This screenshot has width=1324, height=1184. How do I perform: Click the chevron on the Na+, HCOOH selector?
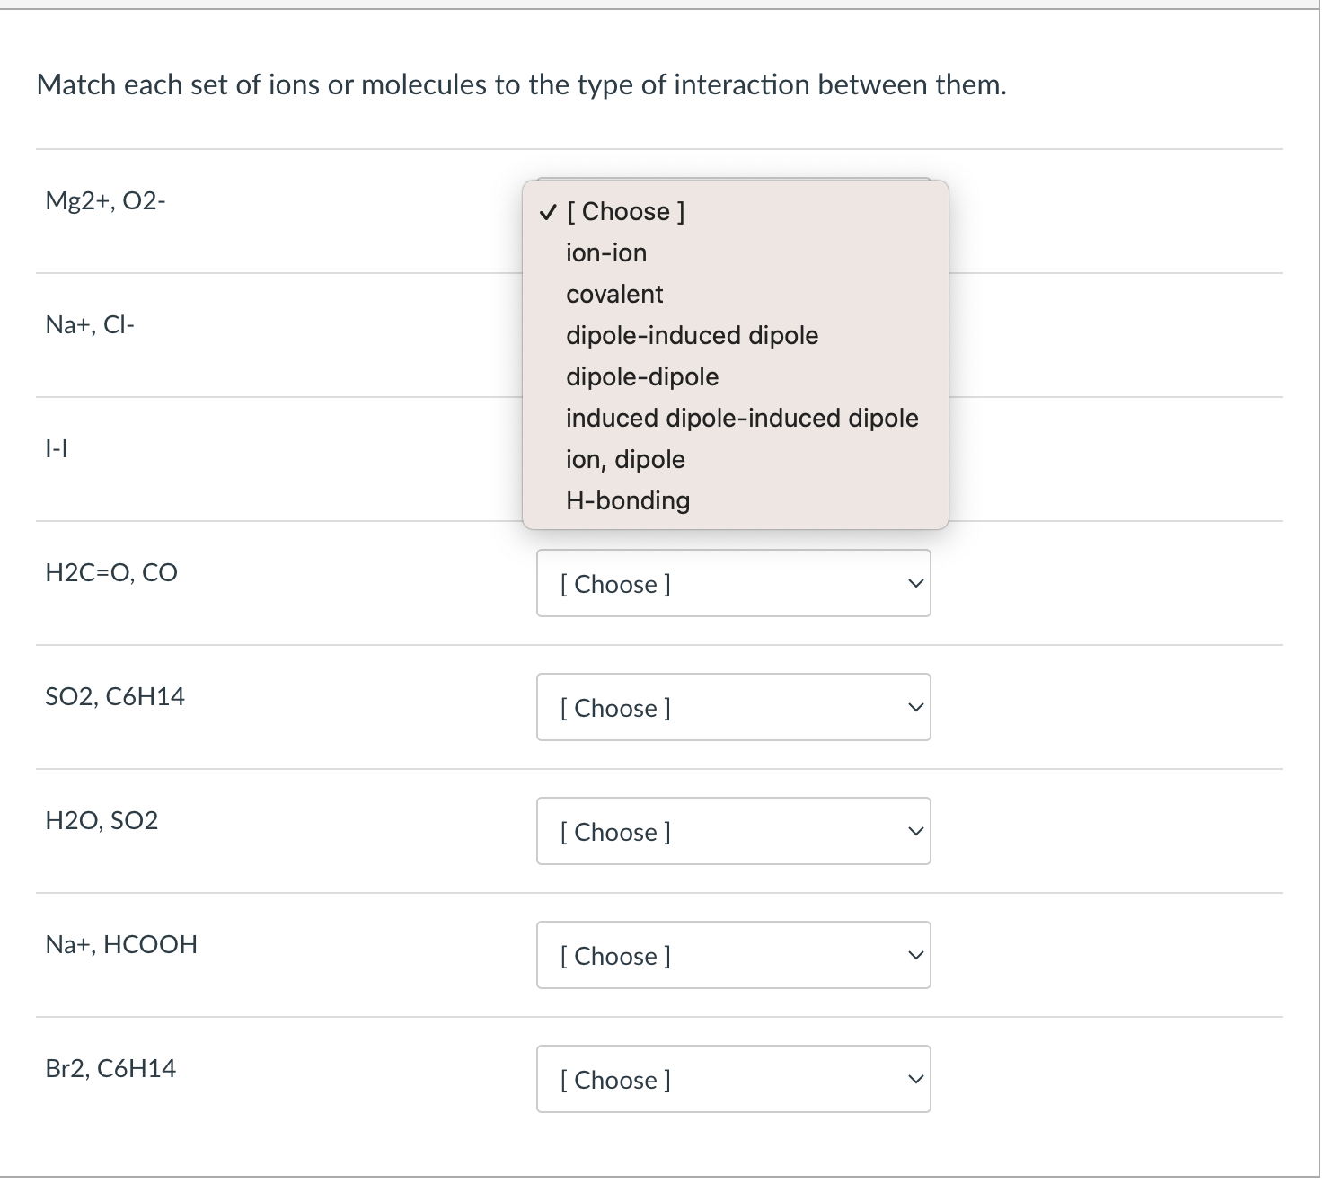tap(915, 955)
